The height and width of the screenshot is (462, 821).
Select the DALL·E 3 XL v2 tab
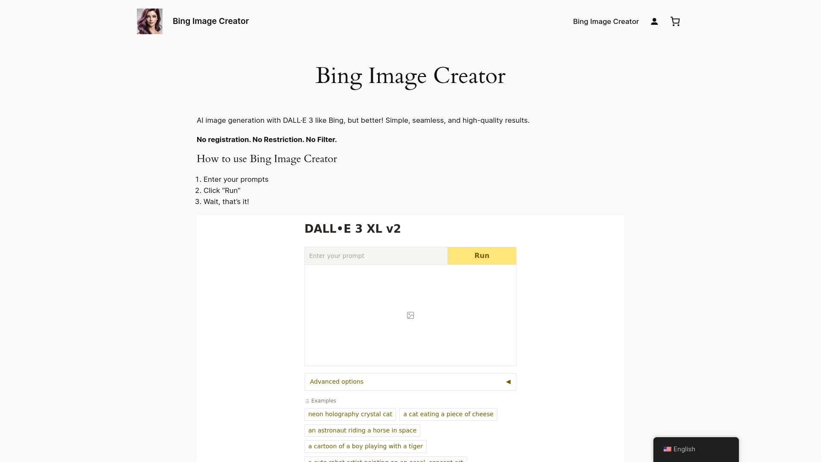352,228
